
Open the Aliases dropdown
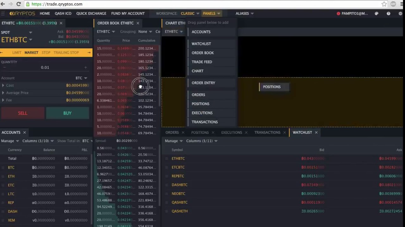point(245,14)
